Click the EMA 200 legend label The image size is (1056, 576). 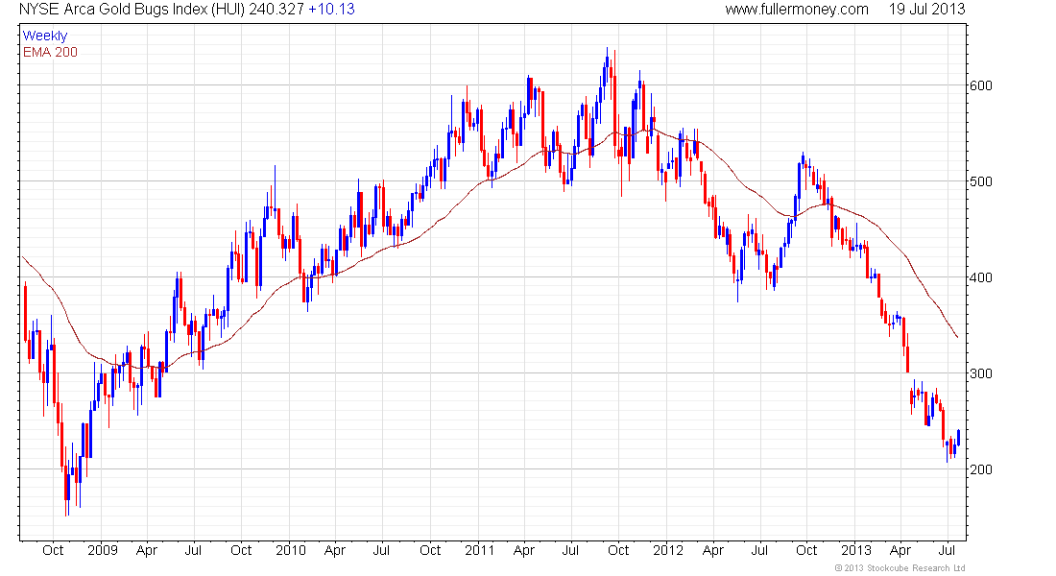tap(50, 53)
